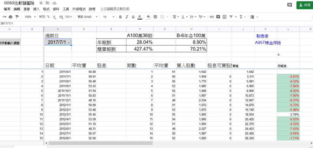Image resolution: width=313 pixels, height=148 pixels.
Task: Open the last edit history link
Action: click(115, 9)
